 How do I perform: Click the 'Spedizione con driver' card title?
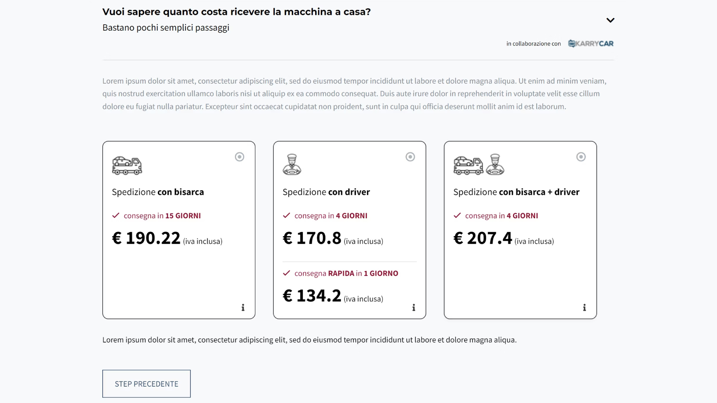pyautogui.click(x=326, y=192)
